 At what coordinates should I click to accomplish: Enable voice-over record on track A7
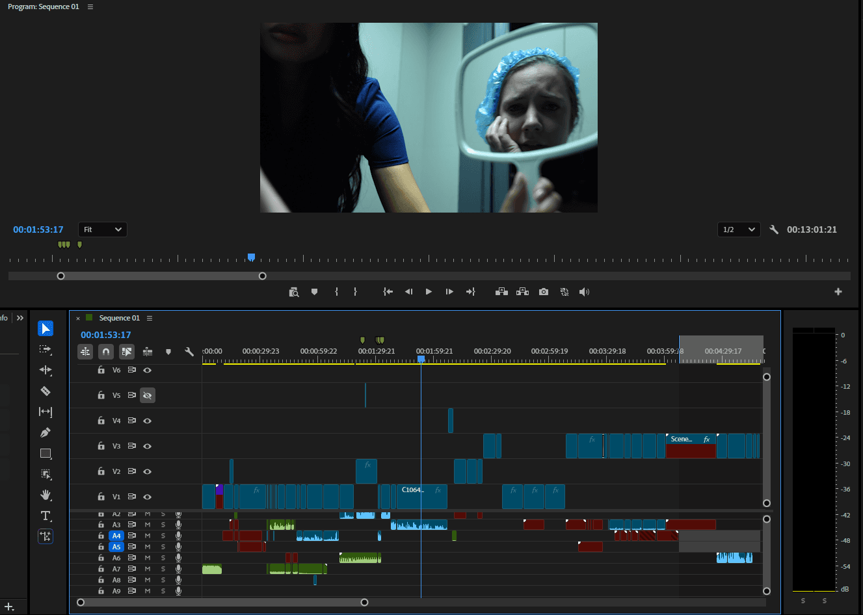(x=178, y=569)
